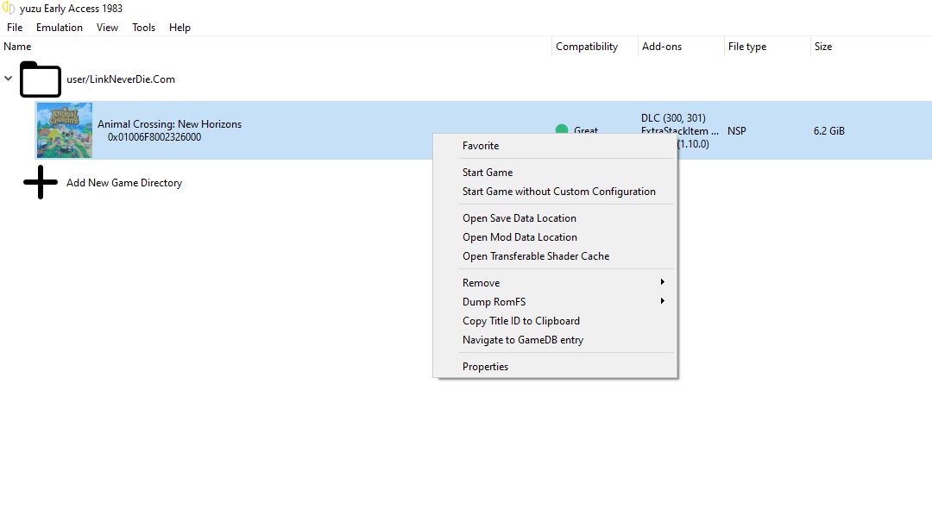Mark game as Favorite

click(x=481, y=146)
